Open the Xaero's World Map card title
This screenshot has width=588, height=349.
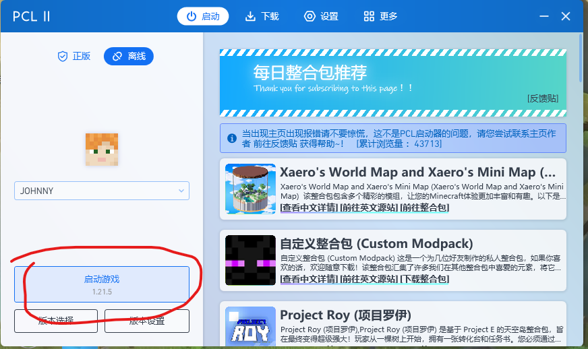click(x=418, y=172)
